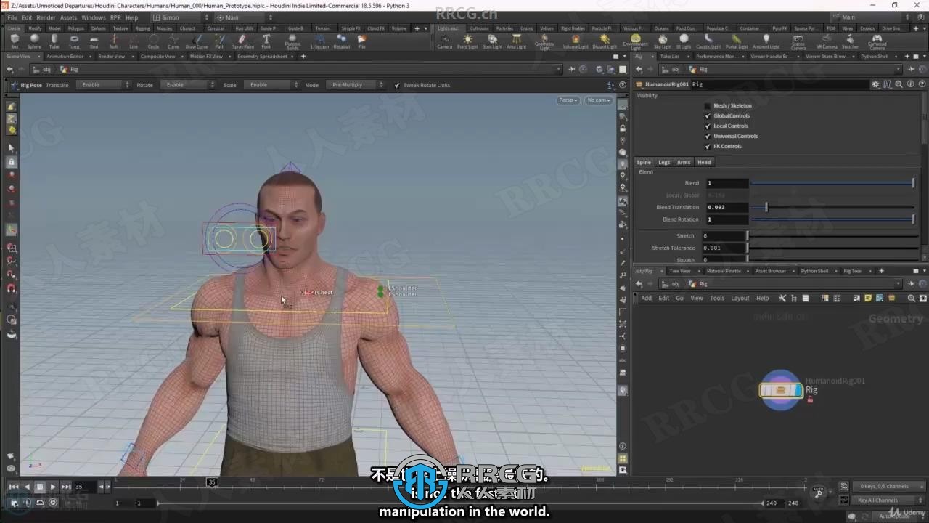Add a VR Camera
Viewport: 929px width, 523px height.
click(x=827, y=41)
